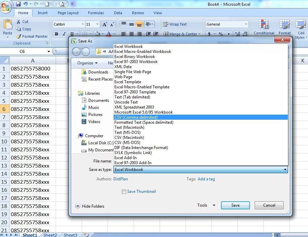The height and width of the screenshot is (237, 308).
Task: Select Local Disk (C:) in navigation pane
Action: coord(97,143)
